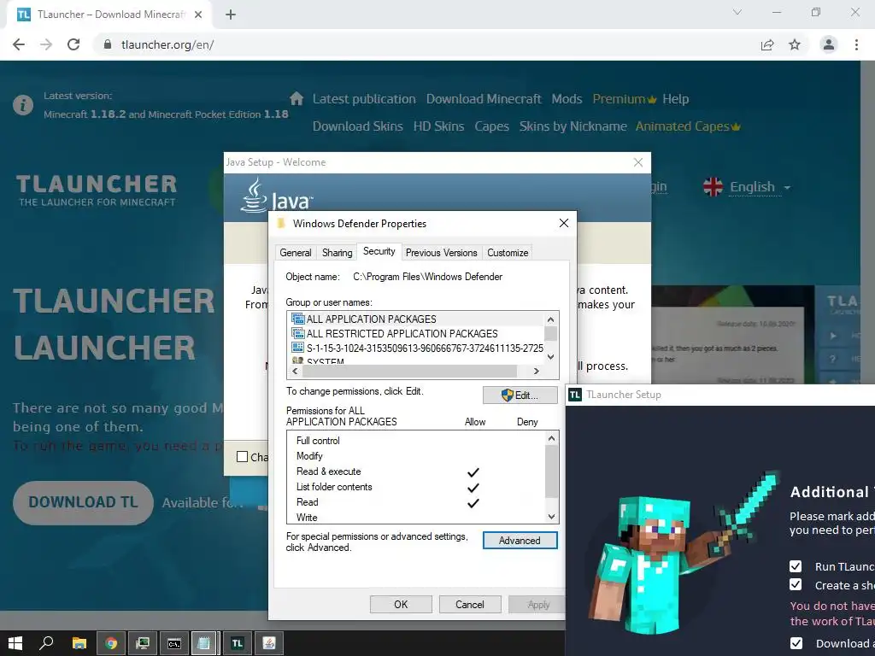This screenshot has height=656, width=875.
Task: Reload the tlauncher.org page
Action: (x=73, y=44)
